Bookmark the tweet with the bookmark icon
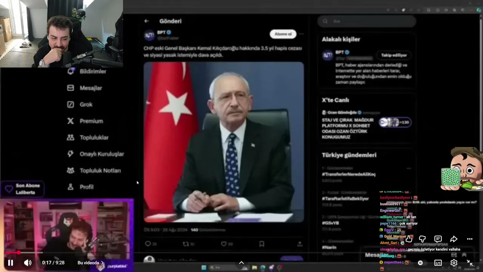The image size is (483, 272). [x=261, y=244]
